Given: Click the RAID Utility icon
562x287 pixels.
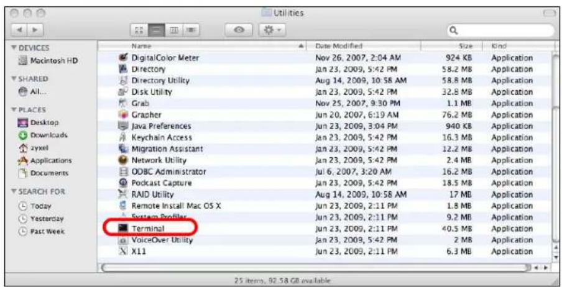Looking at the screenshot, I should pyautogui.click(x=123, y=194).
